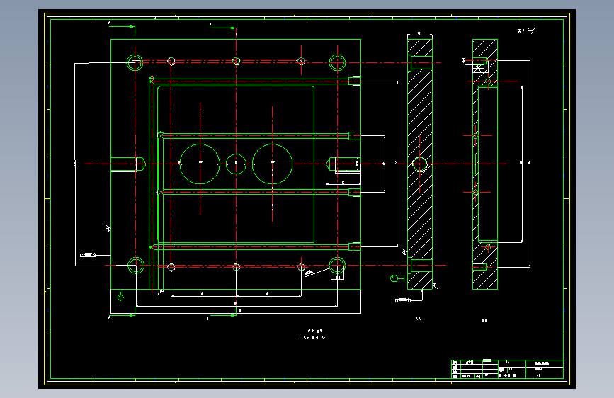Select the threaded hole on the plate's left edge
Screen dimensions: 614x398
coord(128,164)
